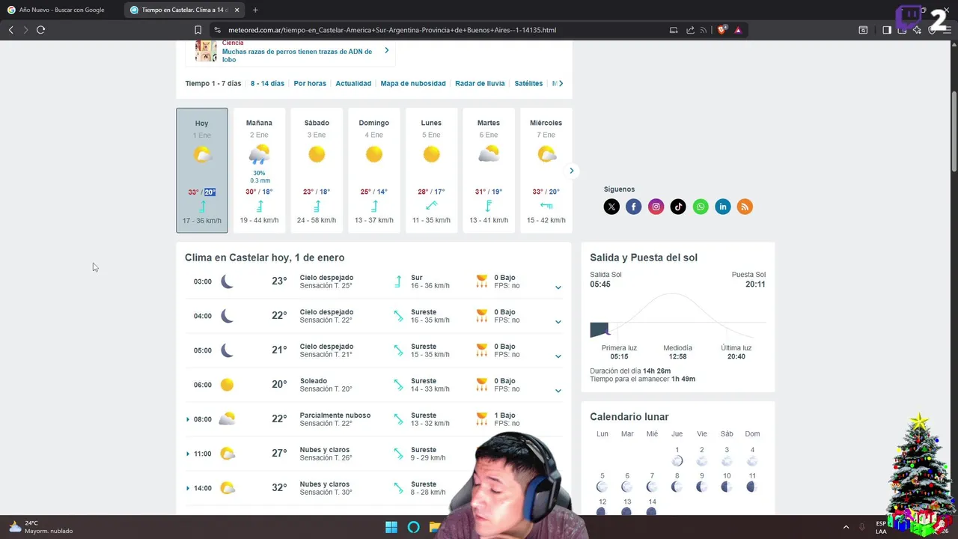Expand the 08:00 row disclosure triangle
The width and height of the screenshot is (958, 539).
click(x=188, y=419)
